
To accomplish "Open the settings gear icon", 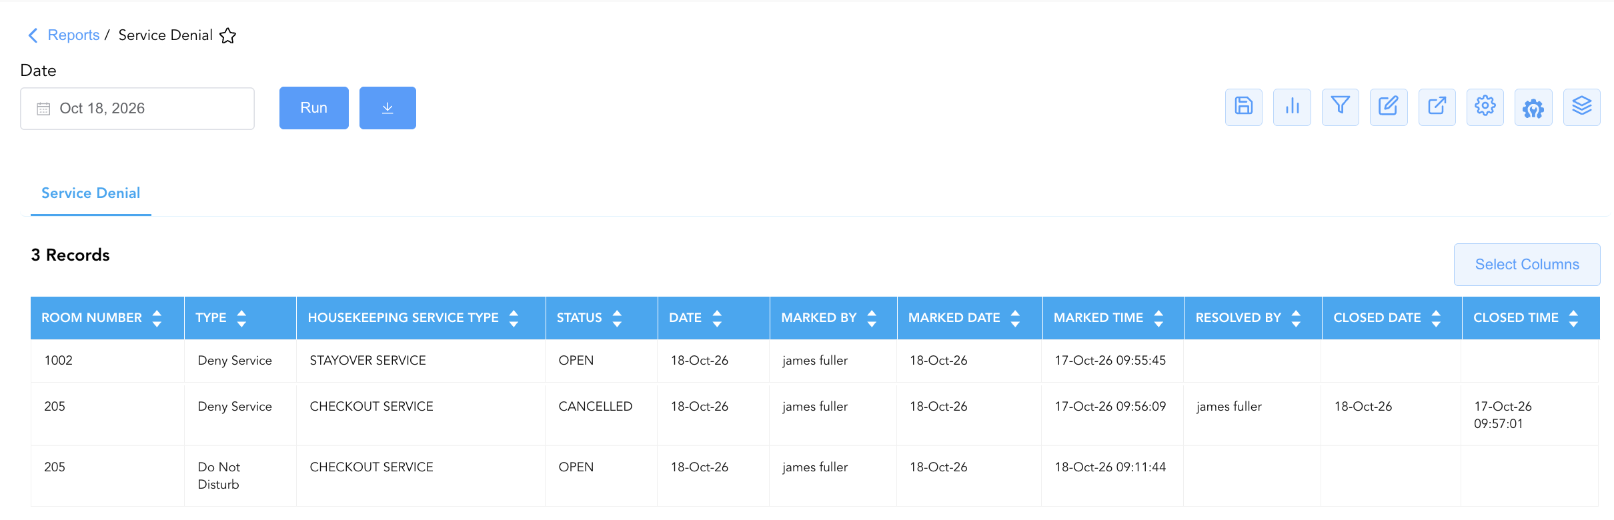I will click(x=1485, y=107).
